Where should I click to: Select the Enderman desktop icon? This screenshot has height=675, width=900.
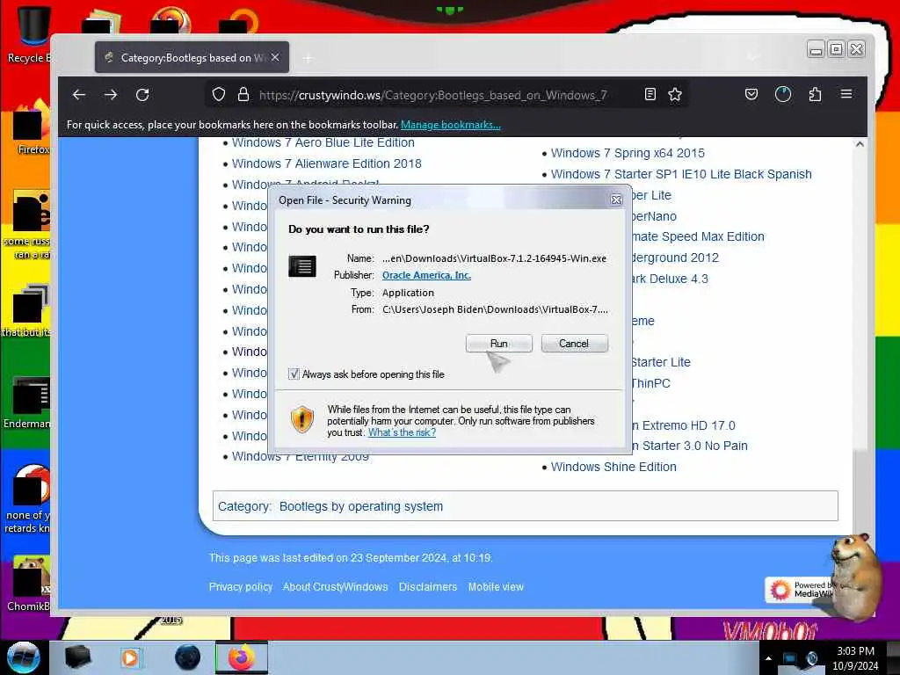(x=29, y=403)
